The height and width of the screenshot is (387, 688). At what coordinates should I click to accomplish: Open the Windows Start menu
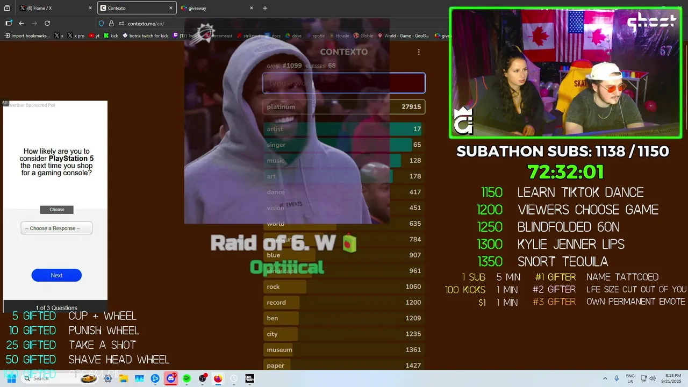tap(11, 378)
